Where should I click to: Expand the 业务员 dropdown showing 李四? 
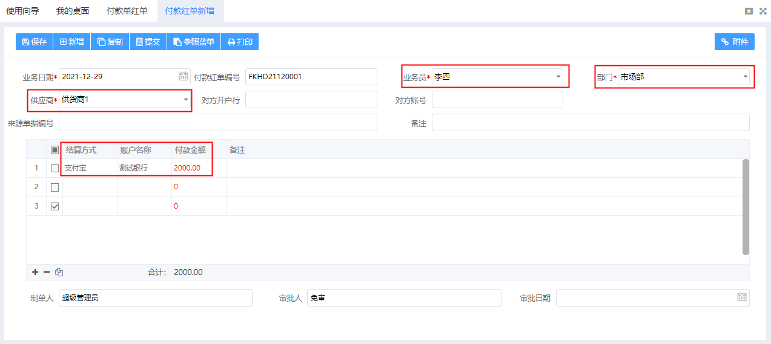coord(558,77)
